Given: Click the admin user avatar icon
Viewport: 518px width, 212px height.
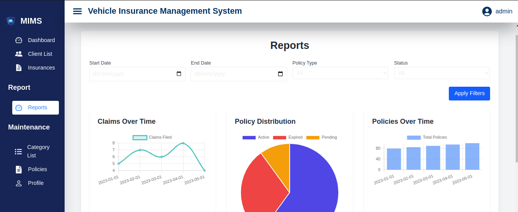Looking at the screenshot, I should click(487, 11).
